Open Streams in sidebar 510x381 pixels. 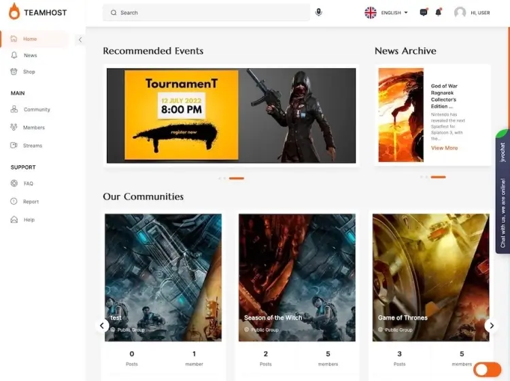click(x=33, y=146)
